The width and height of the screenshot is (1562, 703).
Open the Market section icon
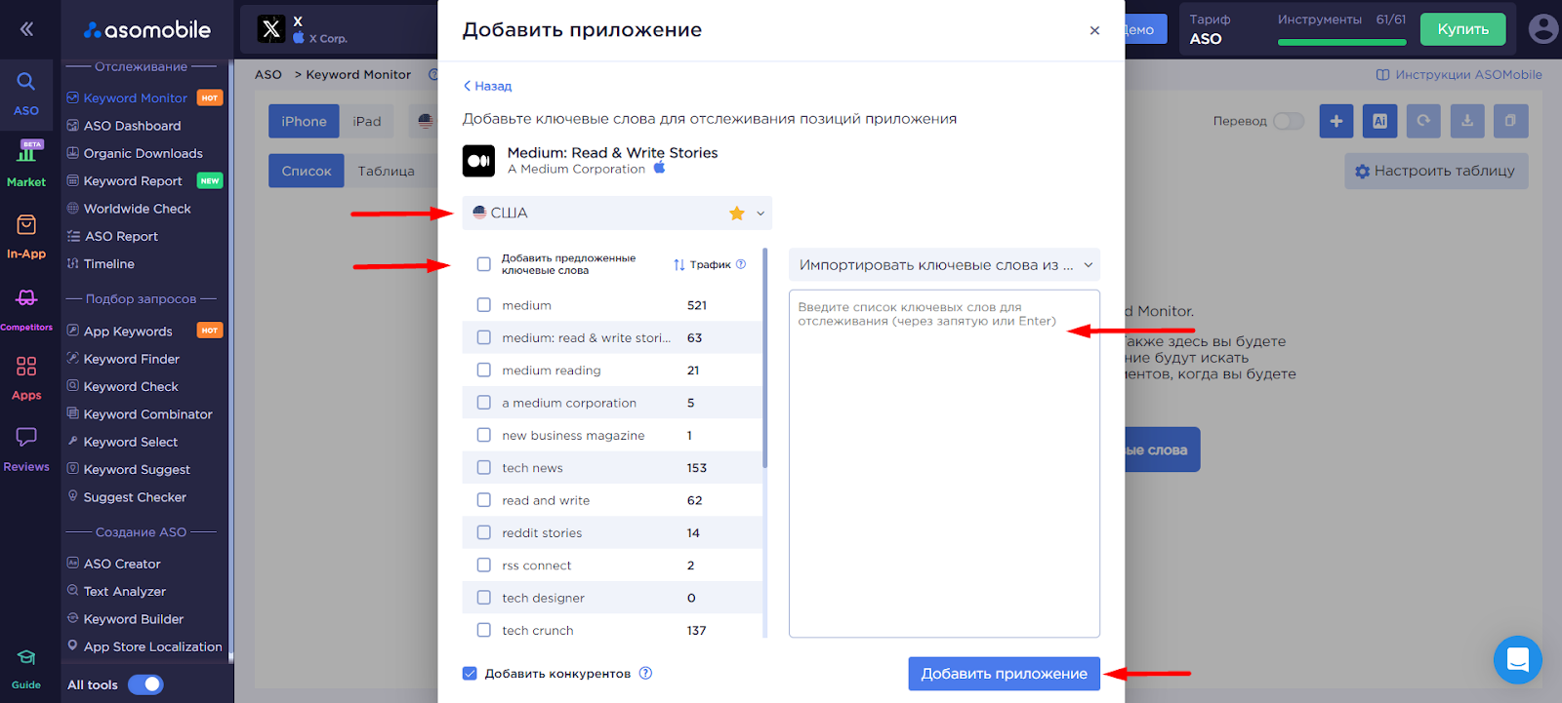26,164
